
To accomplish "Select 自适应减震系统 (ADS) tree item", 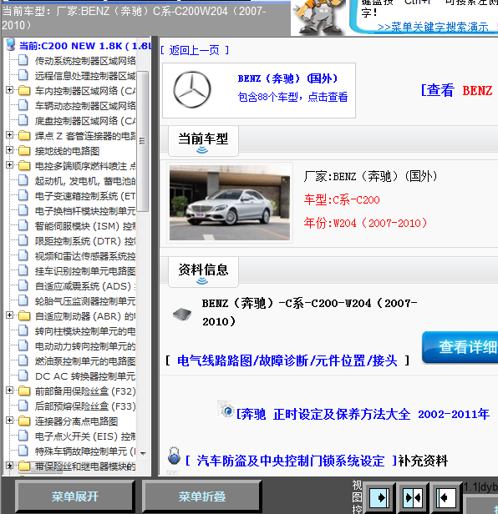I will coord(85,286).
